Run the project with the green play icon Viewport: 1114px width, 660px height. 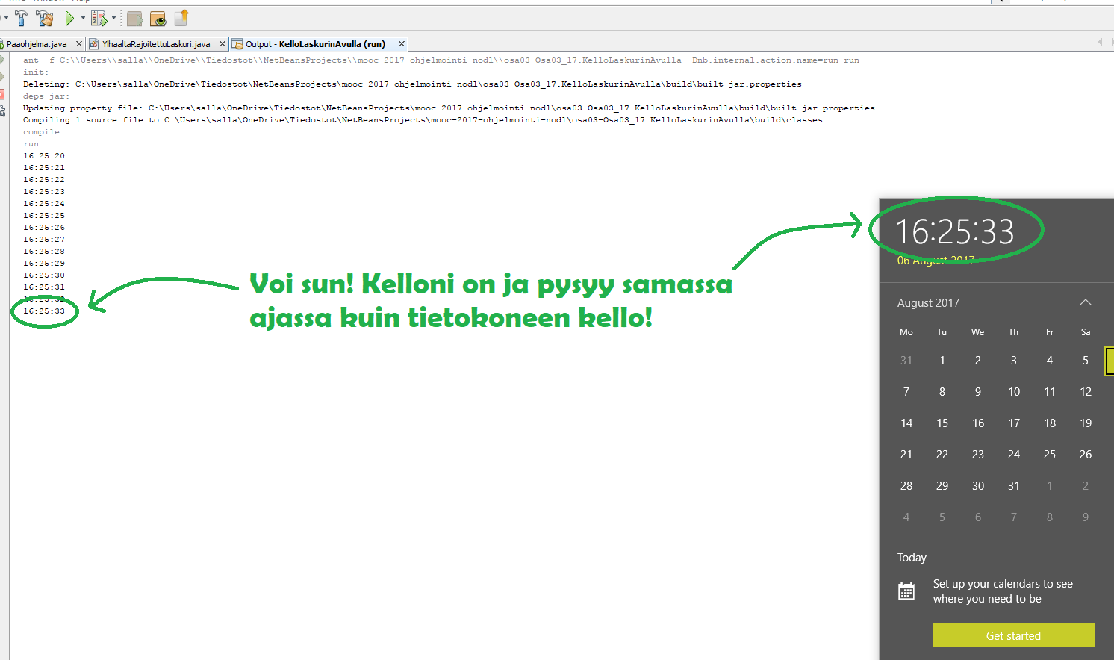(69, 18)
